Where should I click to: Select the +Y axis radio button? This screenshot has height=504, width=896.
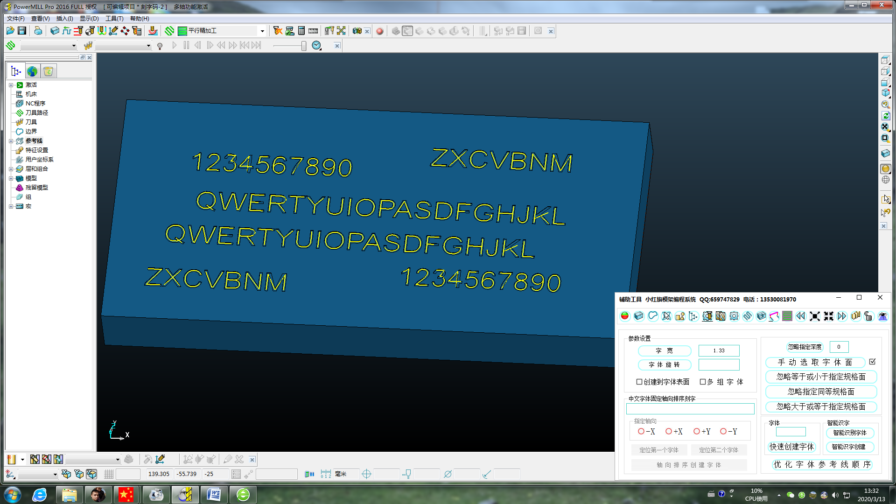(696, 432)
